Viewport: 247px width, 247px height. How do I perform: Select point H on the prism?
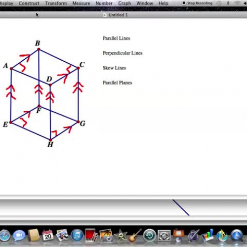pos(50,140)
